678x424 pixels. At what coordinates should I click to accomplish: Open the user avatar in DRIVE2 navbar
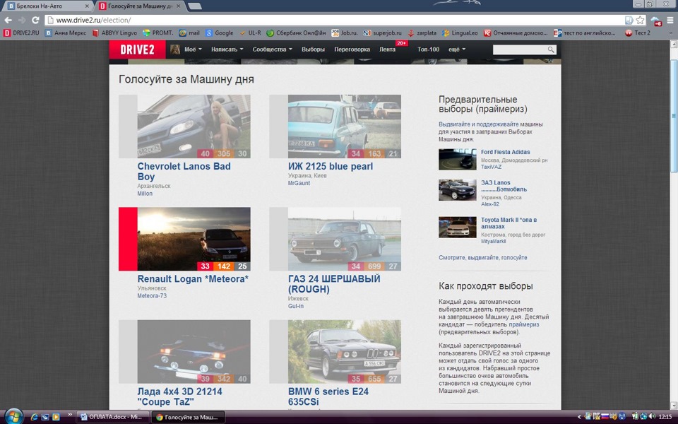pyautogui.click(x=175, y=49)
